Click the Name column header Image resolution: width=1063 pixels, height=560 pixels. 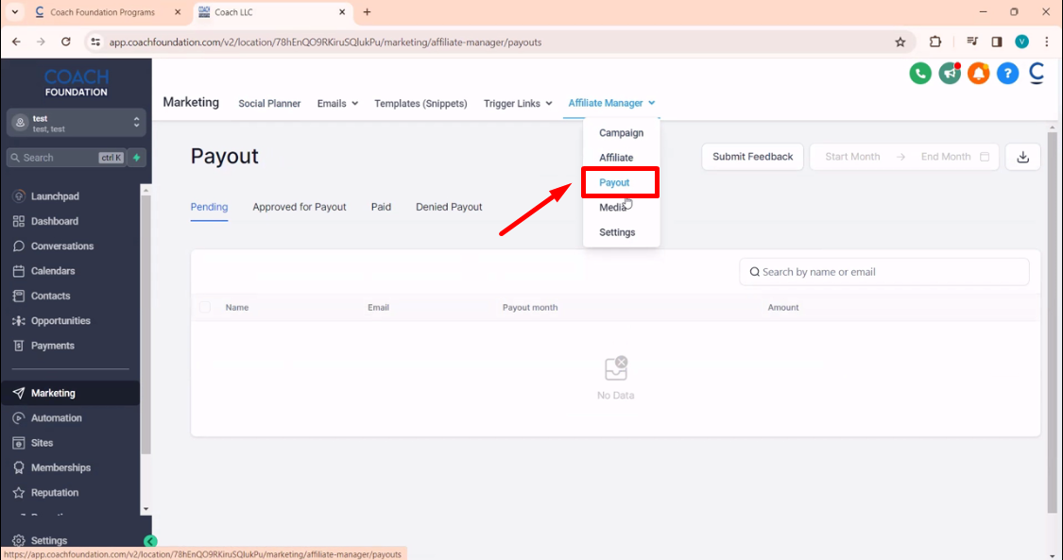(x=237, y=308)
